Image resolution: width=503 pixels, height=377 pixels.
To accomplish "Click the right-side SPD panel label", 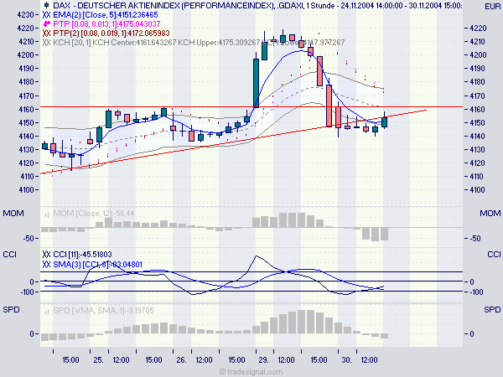I will 492,310.
